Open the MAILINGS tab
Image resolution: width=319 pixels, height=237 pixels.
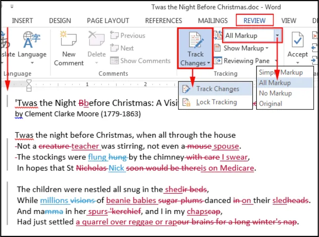[x=213, y=21]
